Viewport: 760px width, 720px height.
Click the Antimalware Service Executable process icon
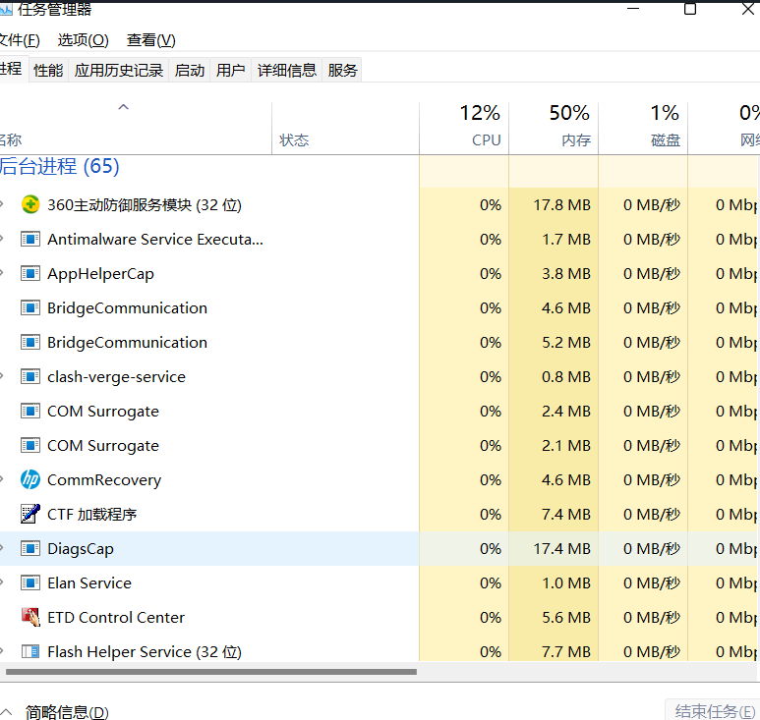pos(30,239)
